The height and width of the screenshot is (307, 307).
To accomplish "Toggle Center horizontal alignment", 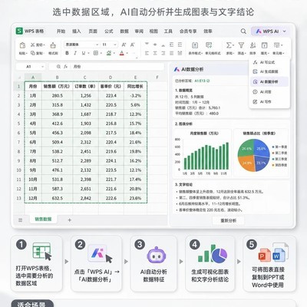I will click(x=155, y=53).
